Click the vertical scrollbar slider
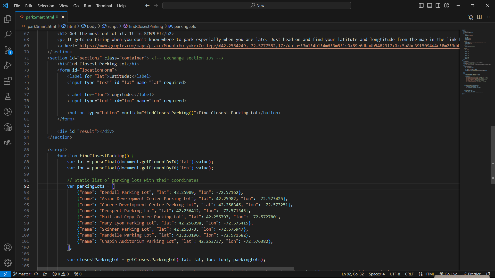The height and width of the screenshot is (278, 495). pos(493,154)
